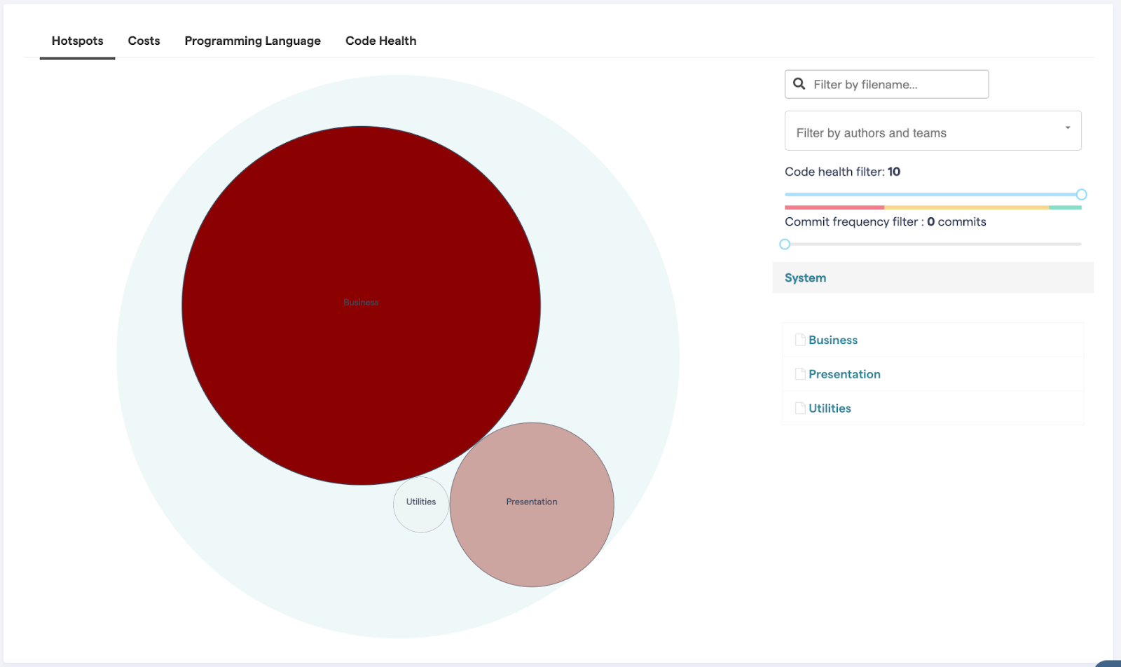The image size is (1121, 667).
Task: Click the search magnifier icon
Action: (799, 84)
